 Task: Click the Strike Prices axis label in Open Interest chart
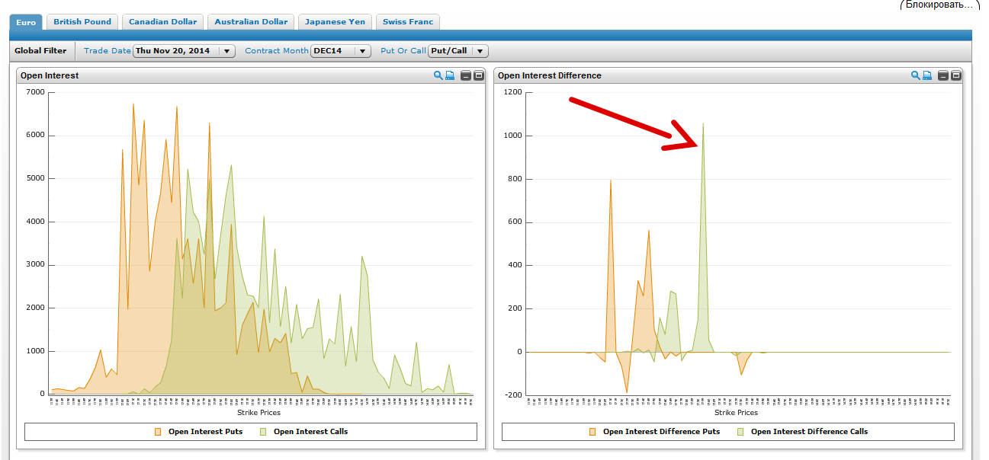click(x=258, y=413)
